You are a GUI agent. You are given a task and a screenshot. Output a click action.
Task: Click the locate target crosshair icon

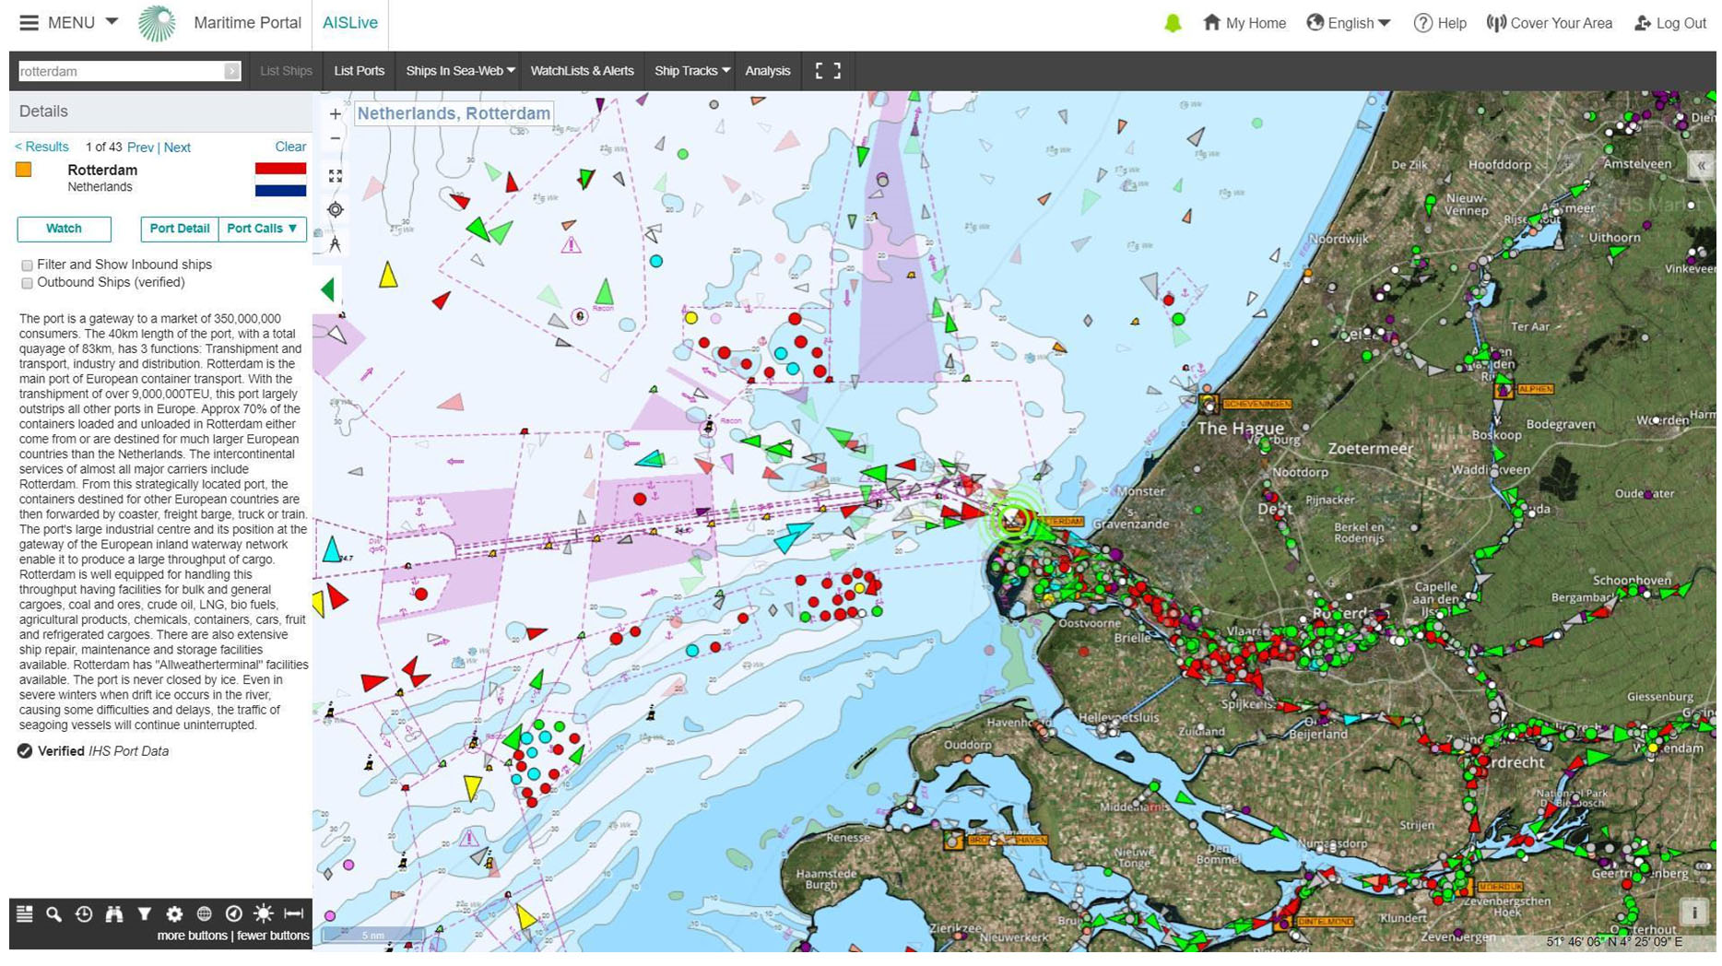coord(335,210)
